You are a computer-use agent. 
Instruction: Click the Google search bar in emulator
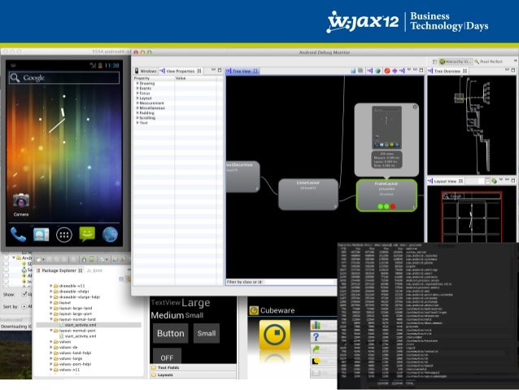(x=64, y=77)
